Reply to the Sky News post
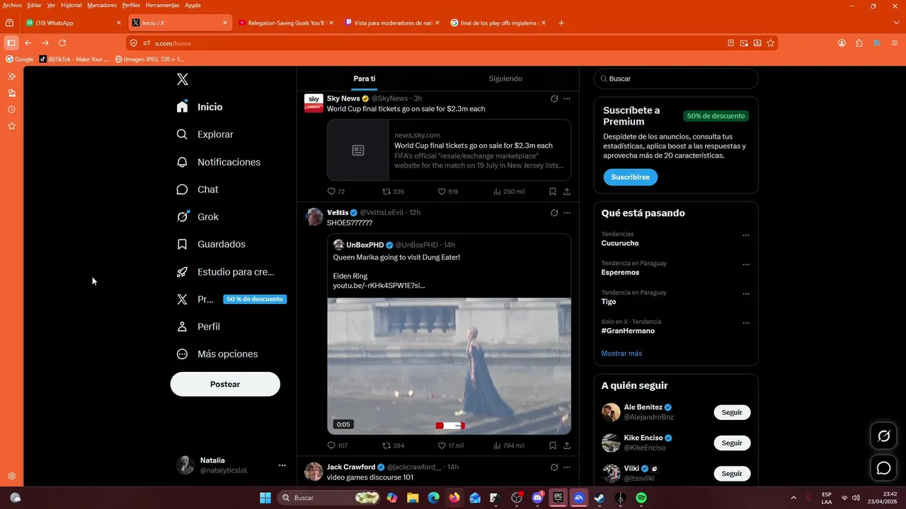Screen dimensions: 906x509 pos(336,192)
